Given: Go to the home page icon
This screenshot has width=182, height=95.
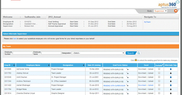Looking at the screenshot, I should (176, 11).
